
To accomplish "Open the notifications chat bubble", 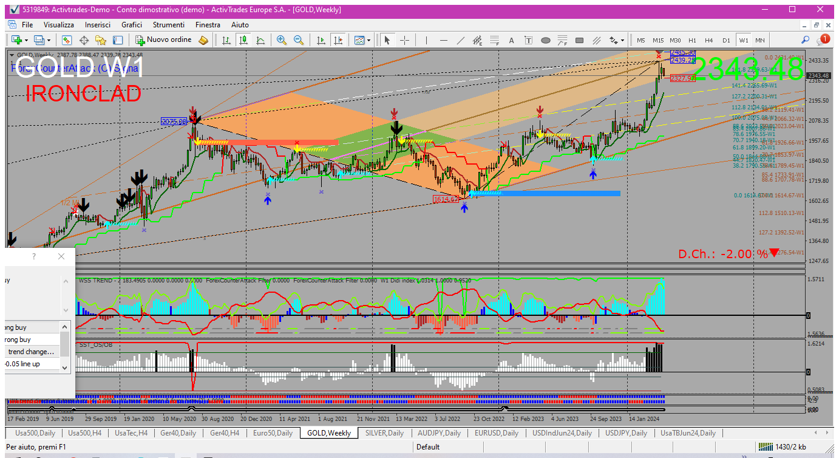I will coord(823,39).
